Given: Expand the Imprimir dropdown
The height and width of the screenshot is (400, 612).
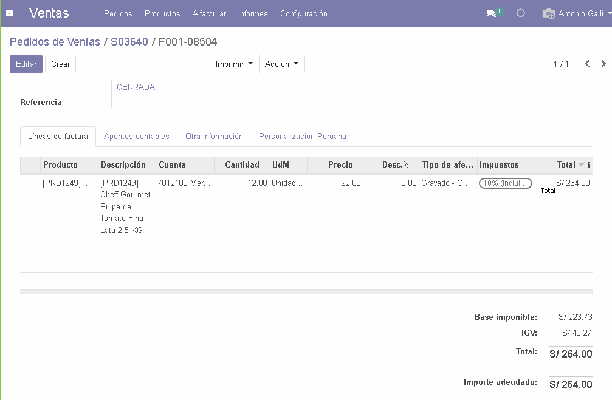Looking at the screenshot, I should pos(234,64).
